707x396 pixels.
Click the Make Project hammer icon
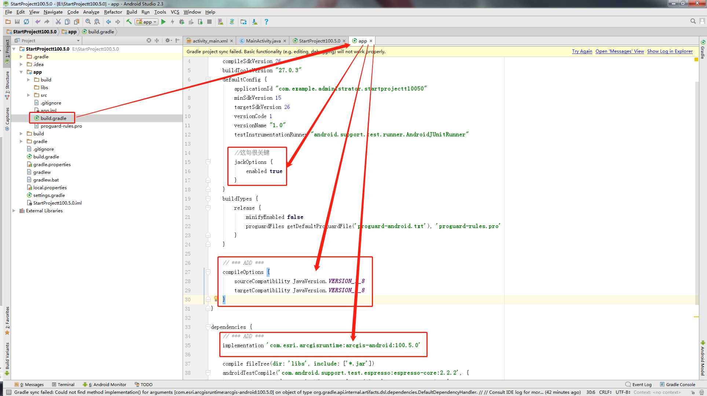pos(129,22)
